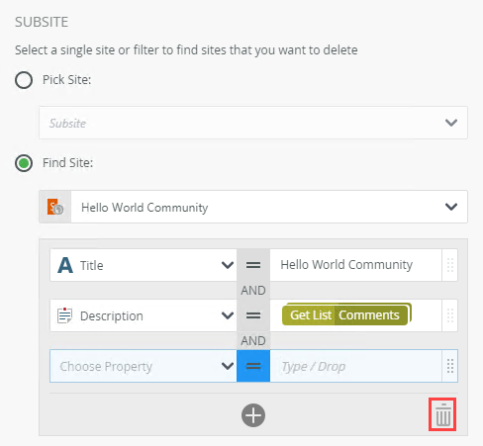The image size is (483, 446).
Task: Add a new filter condition with plus icon
Action: pyautogui.click(x=253, y=415)
